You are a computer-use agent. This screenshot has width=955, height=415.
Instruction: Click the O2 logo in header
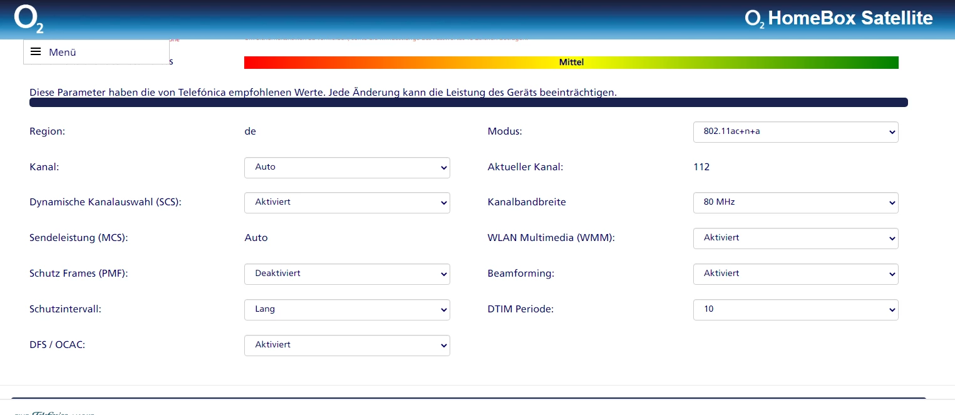click(29, 19)
